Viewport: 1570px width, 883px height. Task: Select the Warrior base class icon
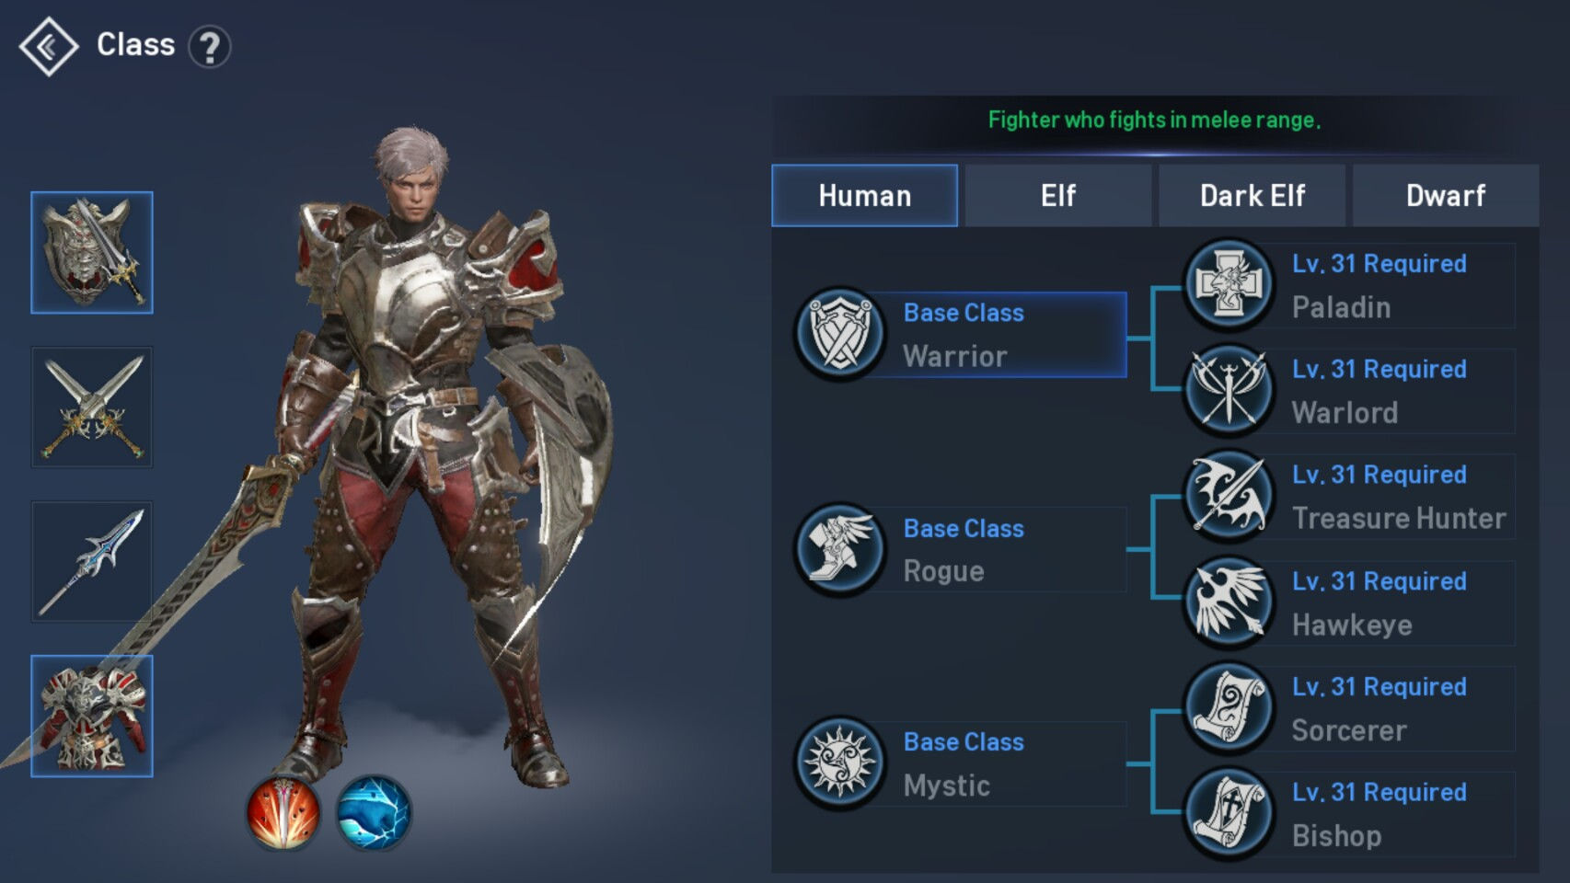(839, 335)
